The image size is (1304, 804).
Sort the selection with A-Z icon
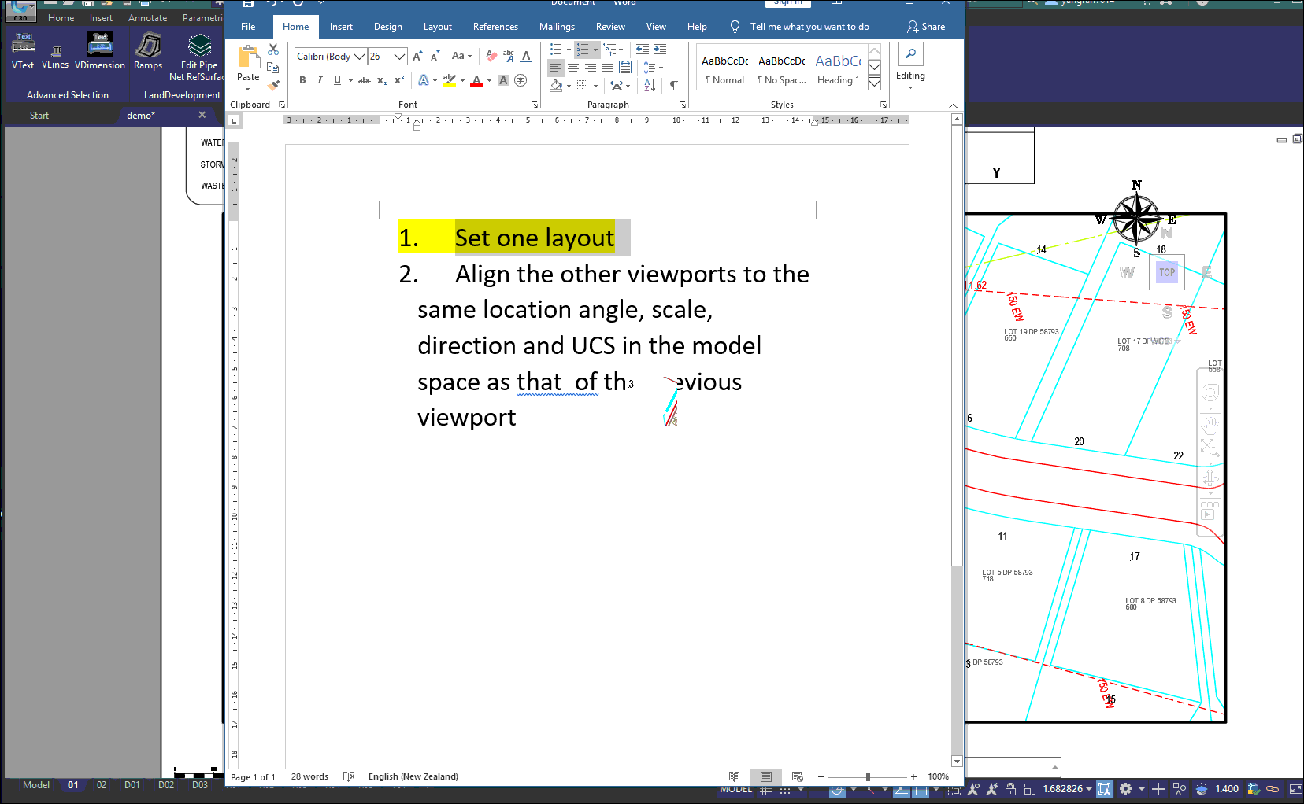coord(650,85)
